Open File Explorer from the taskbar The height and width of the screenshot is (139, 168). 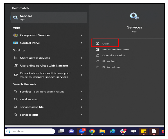click(102, 131)
